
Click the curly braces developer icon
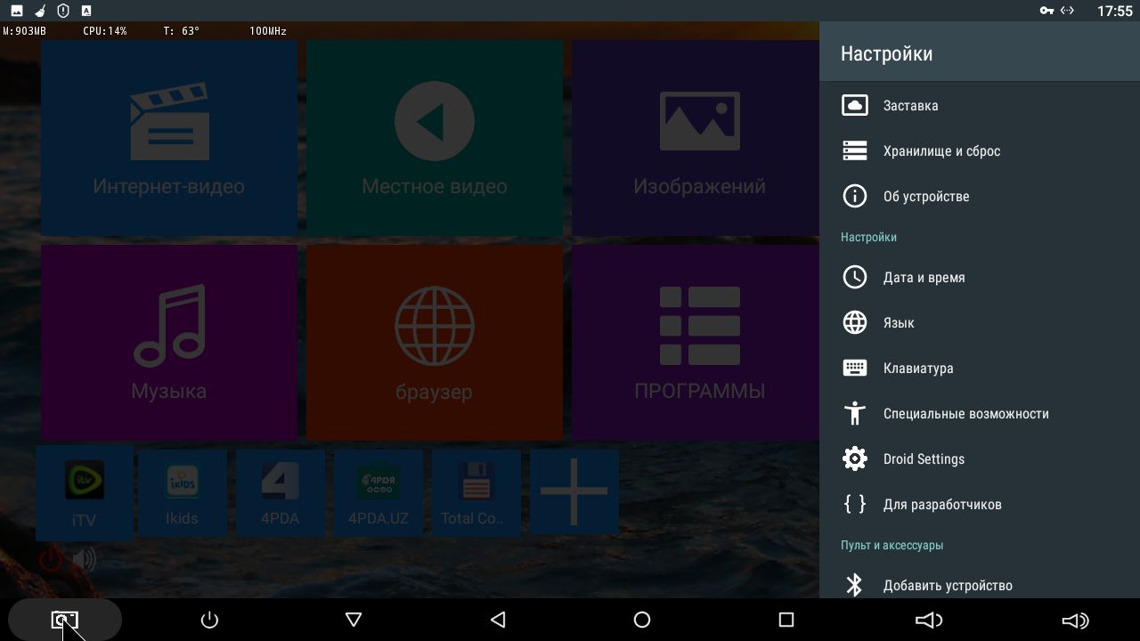[855, 504]
